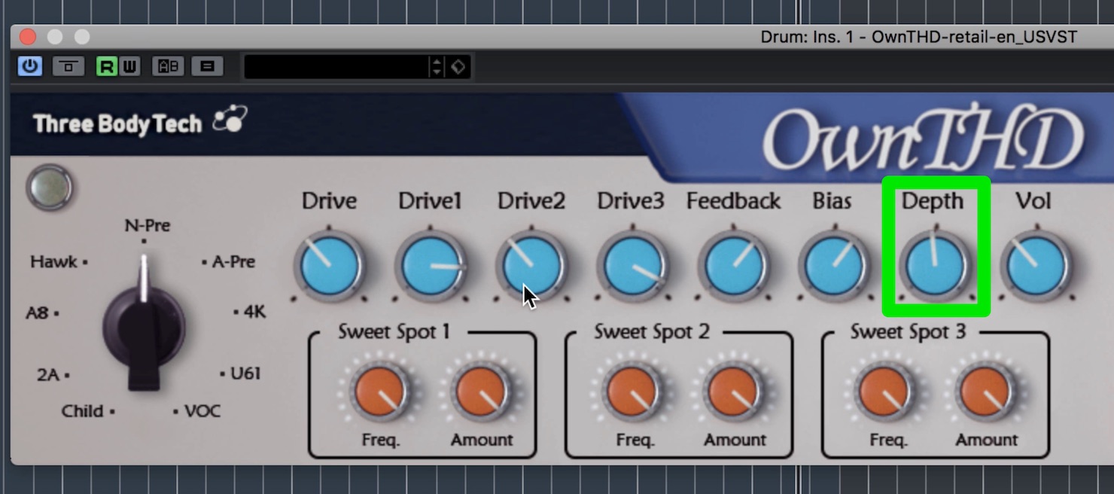The width and height of the screenshot is (1114, 494).
Task: Click Sweet Spot 3 Amount knob
Action: click(x=987, y=392)
